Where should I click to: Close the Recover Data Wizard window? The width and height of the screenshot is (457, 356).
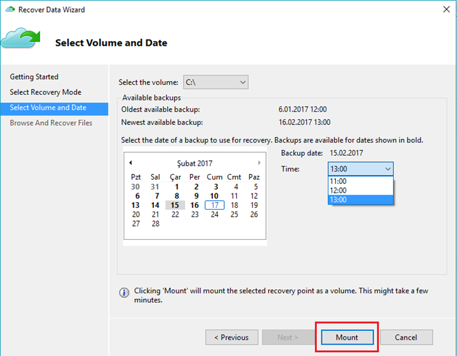pos(446,9)
